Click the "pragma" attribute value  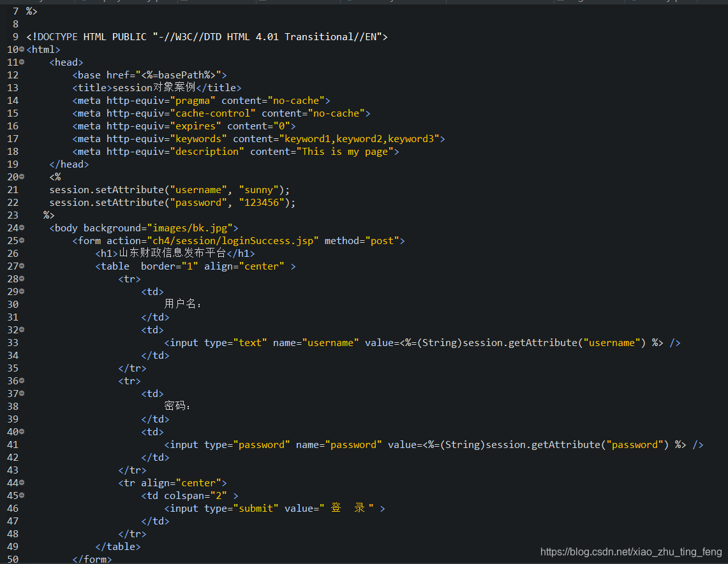pos(193,101)
